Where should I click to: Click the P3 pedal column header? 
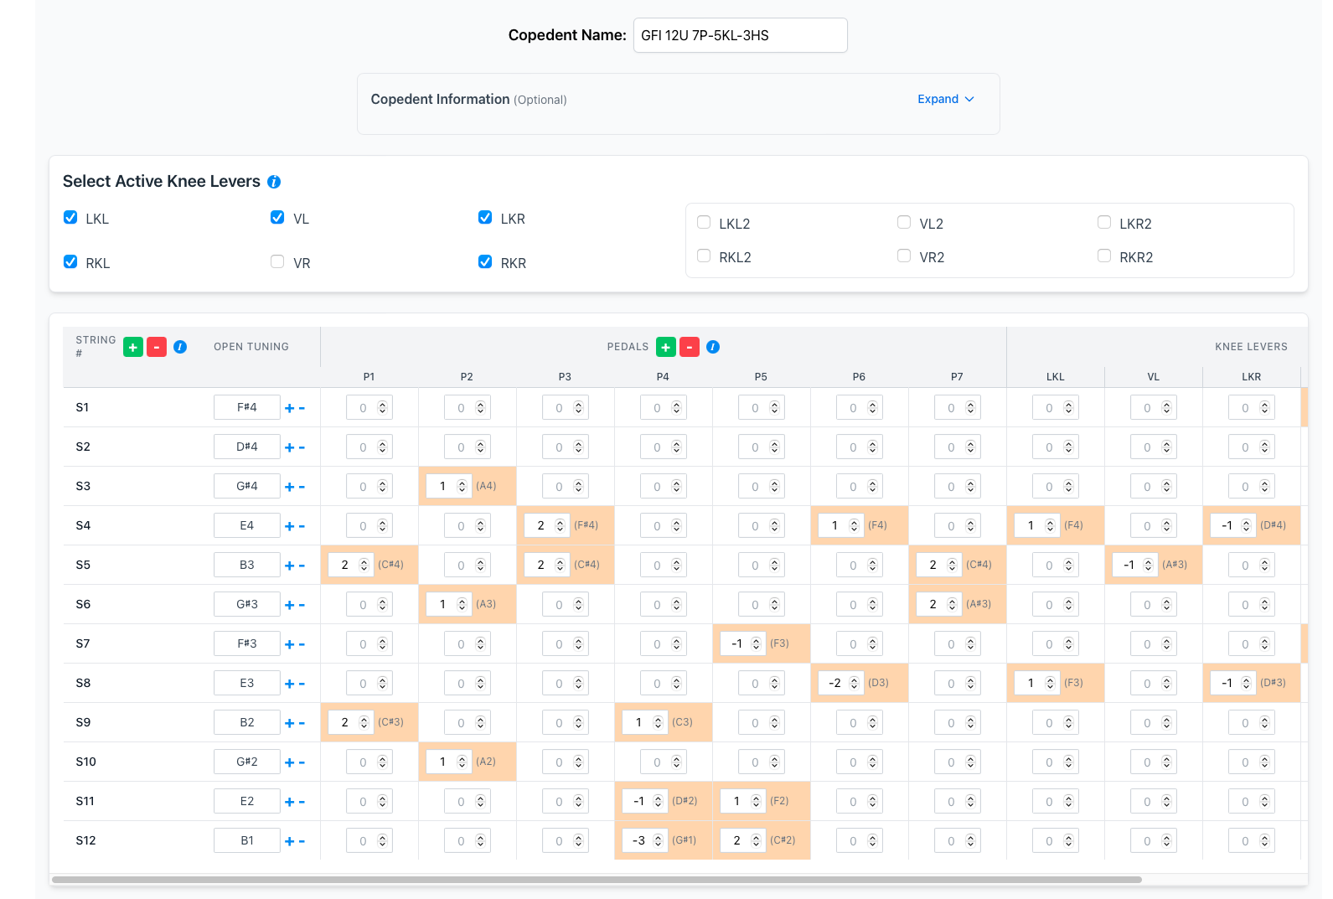[x=565, y=377]
